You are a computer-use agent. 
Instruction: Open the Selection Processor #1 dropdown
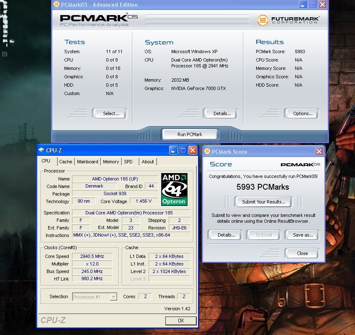pos(113,296)
